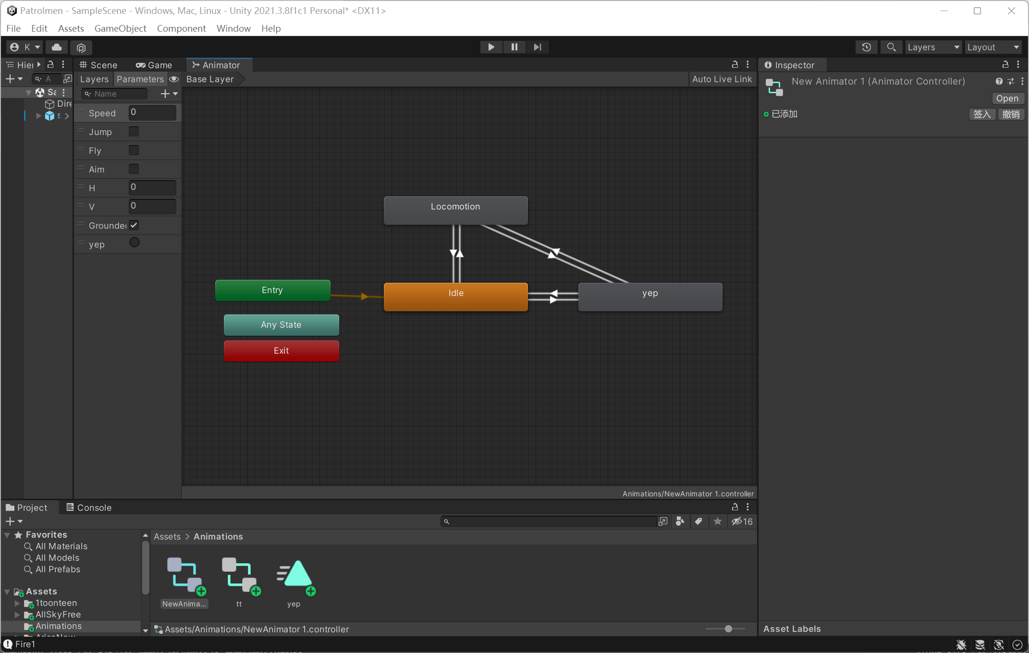Open Project search in Search window

(663, 521)
